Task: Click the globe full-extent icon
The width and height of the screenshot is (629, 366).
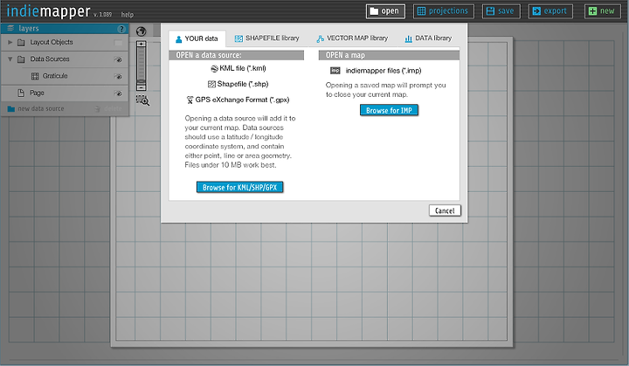Action: 141,31
